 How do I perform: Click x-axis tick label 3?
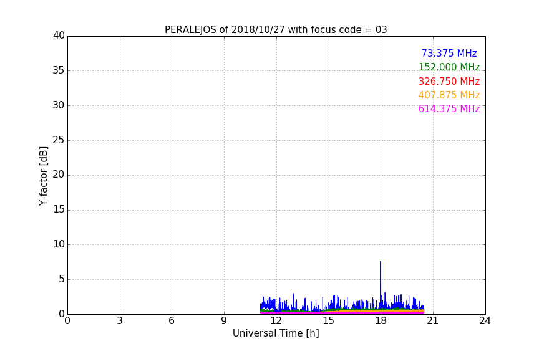120,321
